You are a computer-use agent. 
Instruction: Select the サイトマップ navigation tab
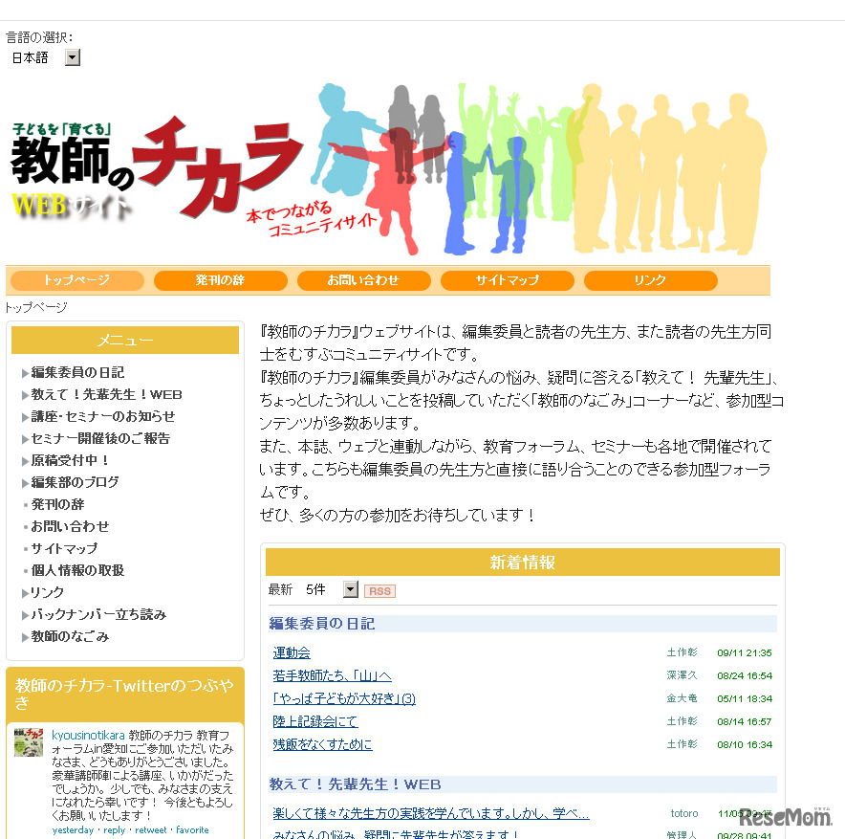[507, 280]
